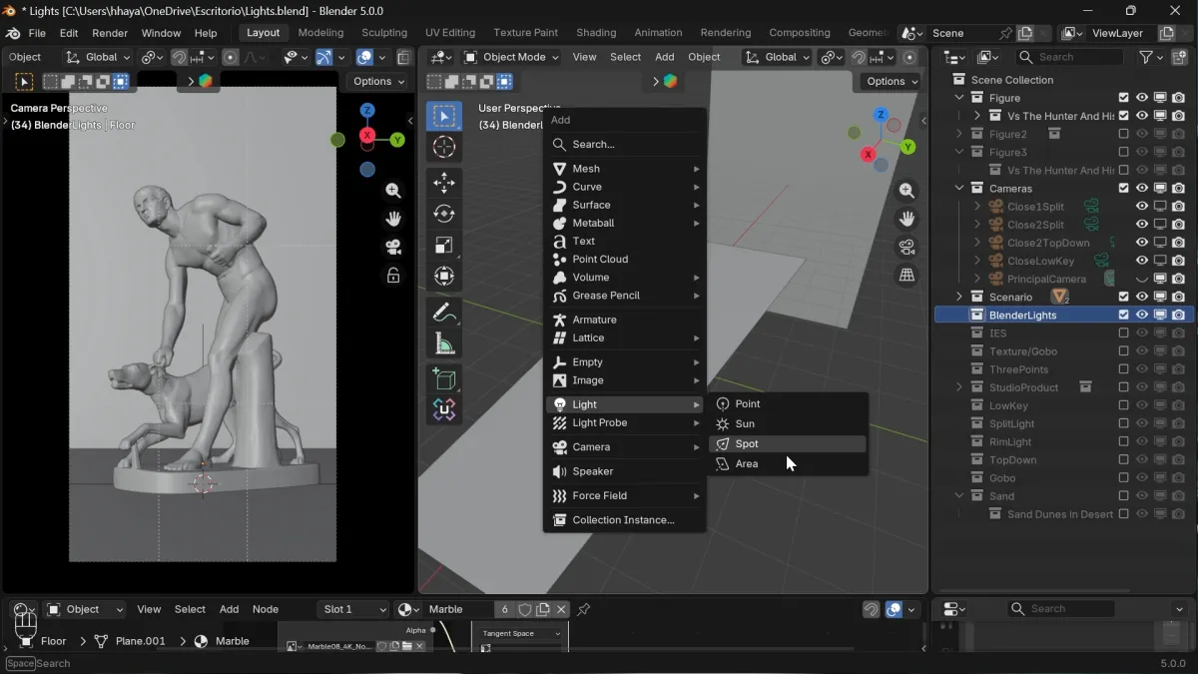Toggle camera view gizmo in User Perspective viewport
Viewport: 1198px width, 674px height.
(906, 247)
